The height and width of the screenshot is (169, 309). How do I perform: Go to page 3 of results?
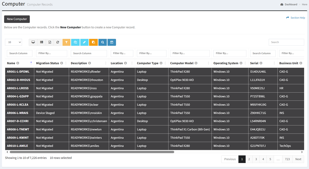[256, 159]
